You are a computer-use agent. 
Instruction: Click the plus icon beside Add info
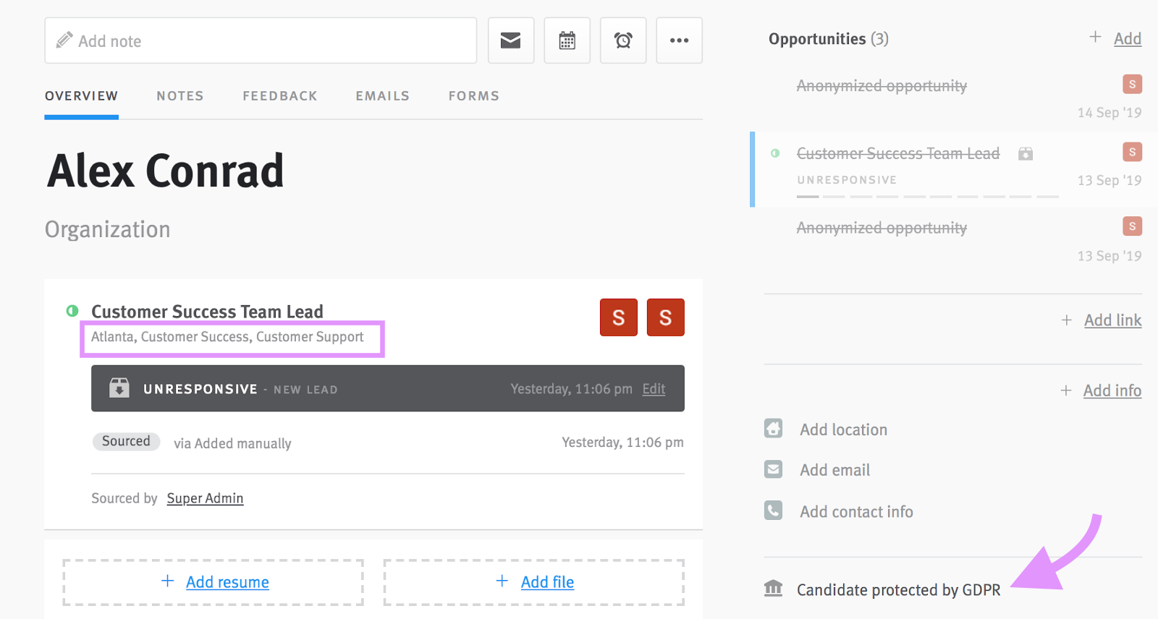(1066, 390)
